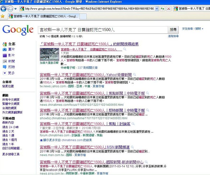This screenshot has width=210, height=175.
Task: Click preview magnifier beside Yahoo!奇摩新聞 result
Action: 134,75
